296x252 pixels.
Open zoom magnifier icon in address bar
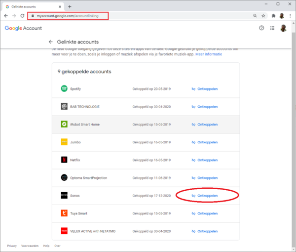coord(255,16)
